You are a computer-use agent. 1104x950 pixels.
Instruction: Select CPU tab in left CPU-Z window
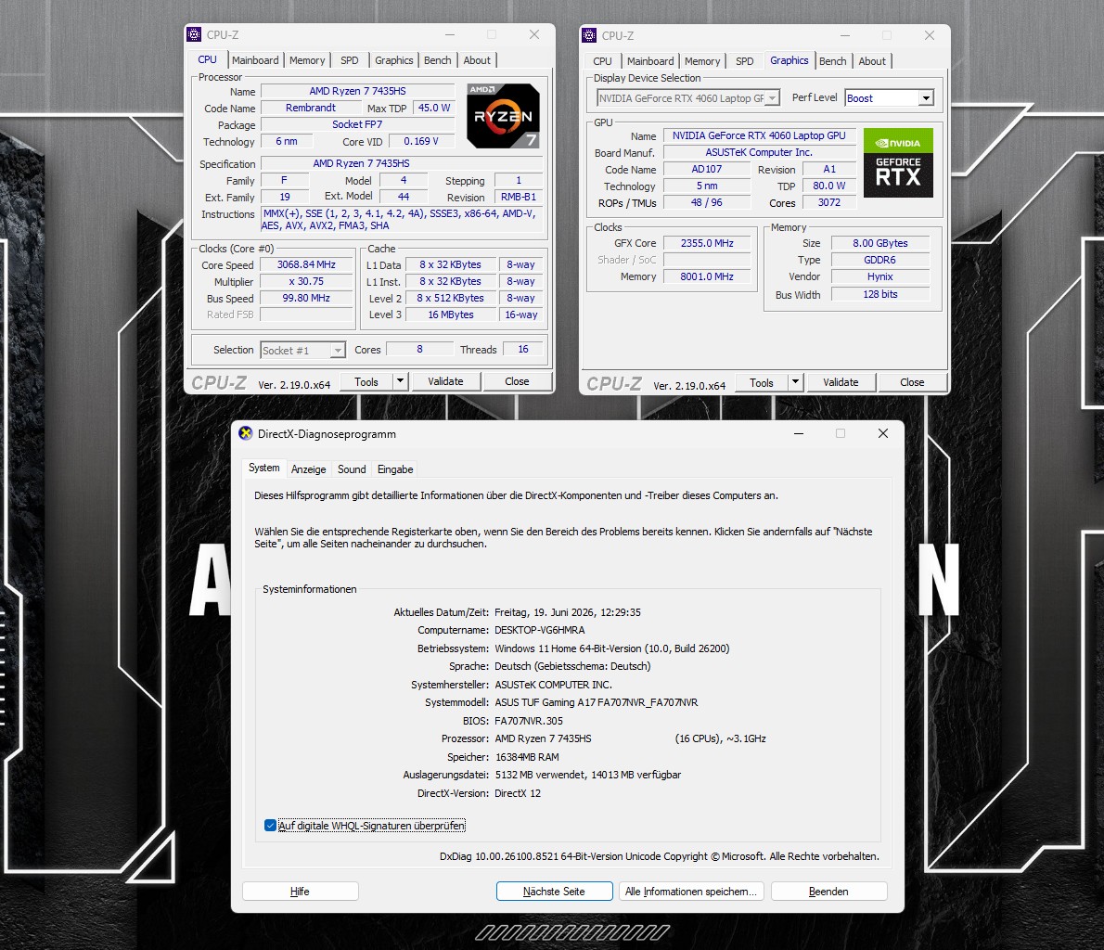(x=207, y=60)
